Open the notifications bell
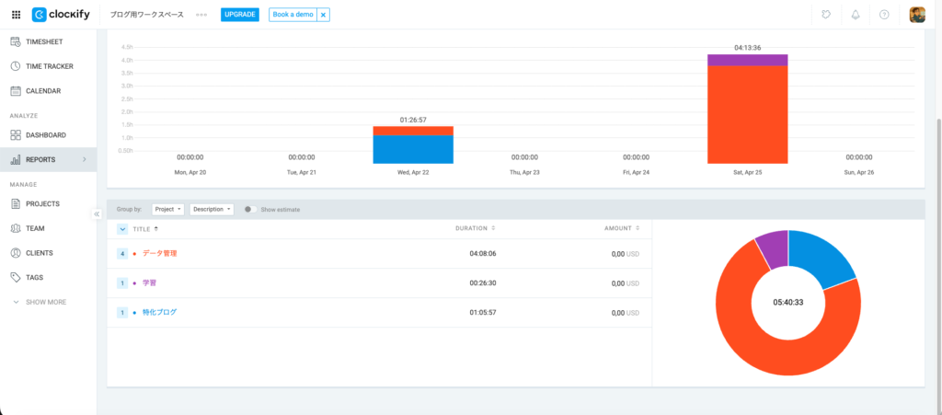 coord(855,15)
